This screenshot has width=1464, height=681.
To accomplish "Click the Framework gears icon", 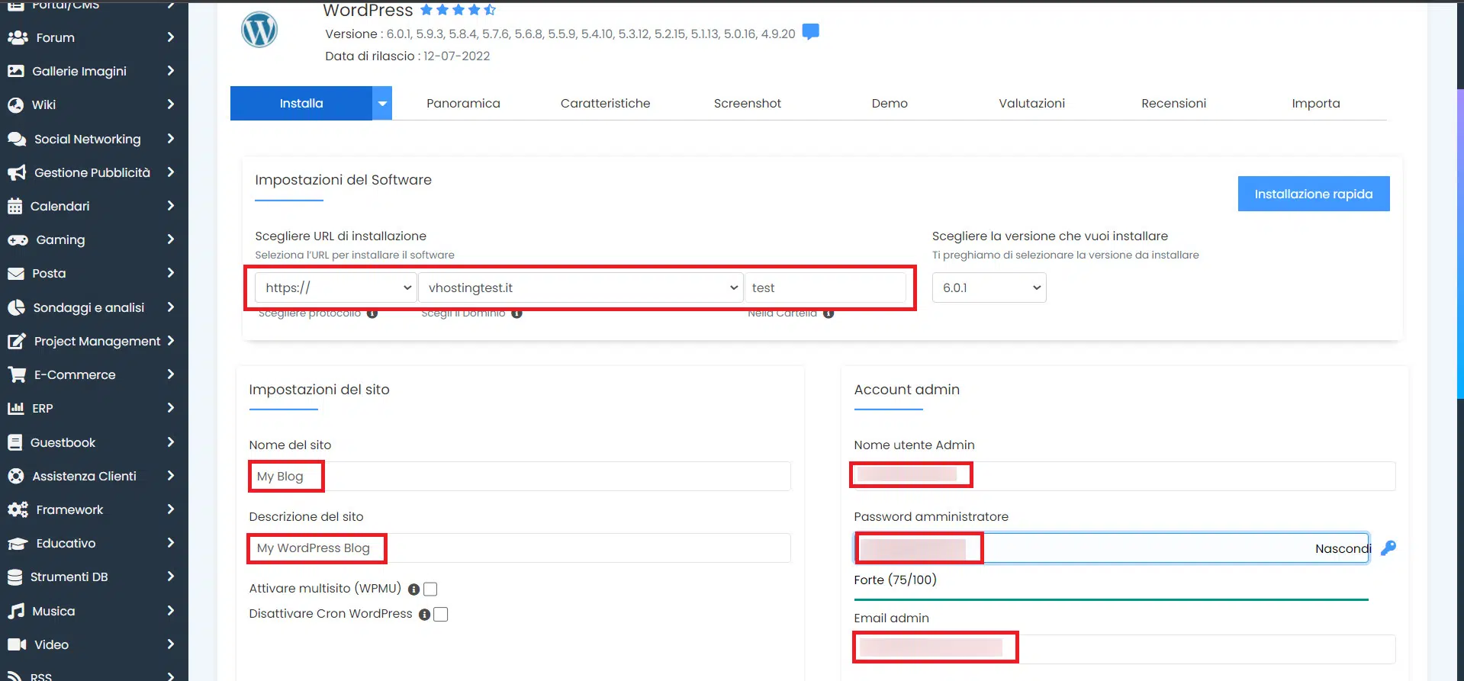I will (18, 509).
